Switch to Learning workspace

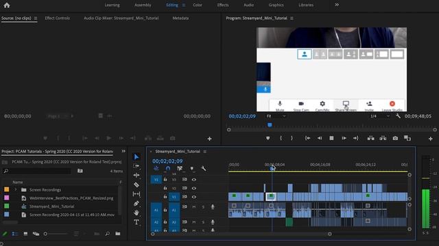(x=112, y=5)
